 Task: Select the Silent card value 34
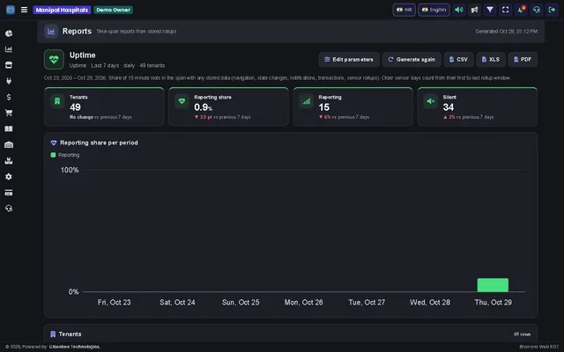(449, 107)
